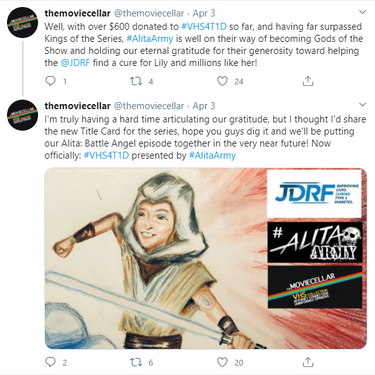
Task: Expand the second tweet's options chevron
Action: 362,105
